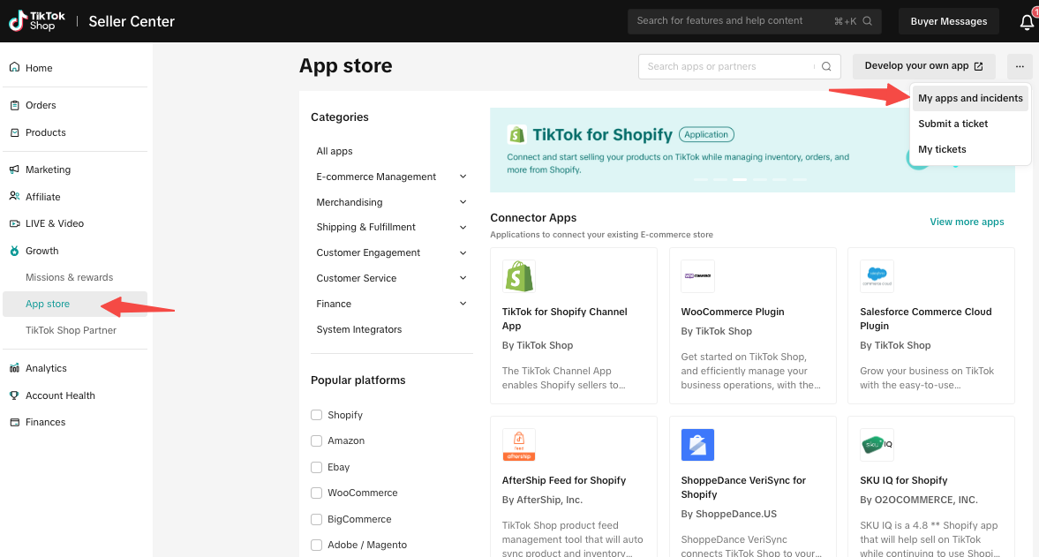Click the Marketing megaphone icon

[15, 169]
